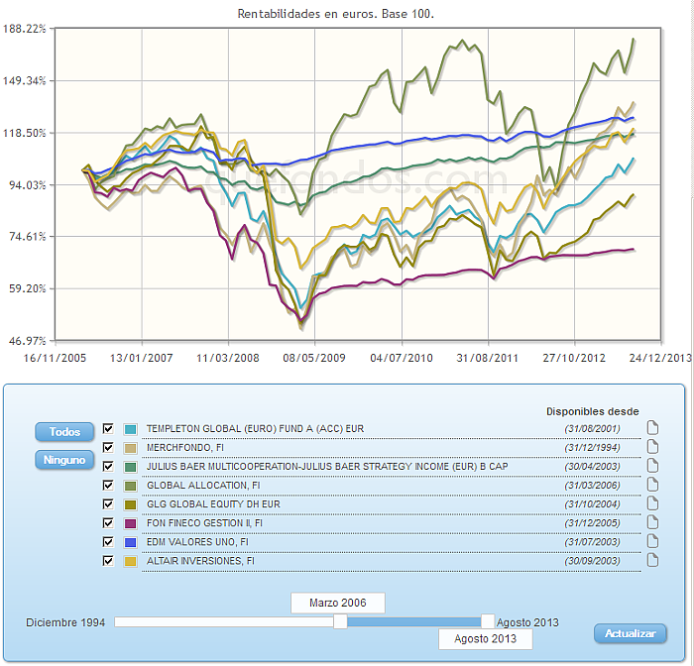Click yellow swatch for ALTAIR INVERSIONES

pos(130,562)
